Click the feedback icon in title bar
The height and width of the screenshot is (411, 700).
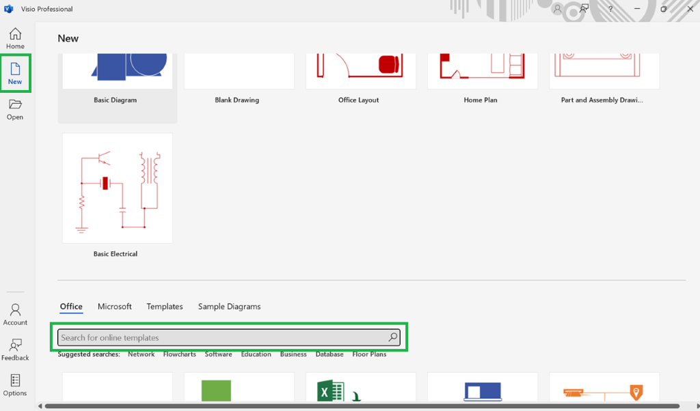tap(584, 9)
